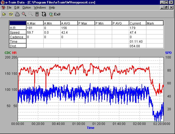
Task: Open the File menu
Action: tap(9, 7)
